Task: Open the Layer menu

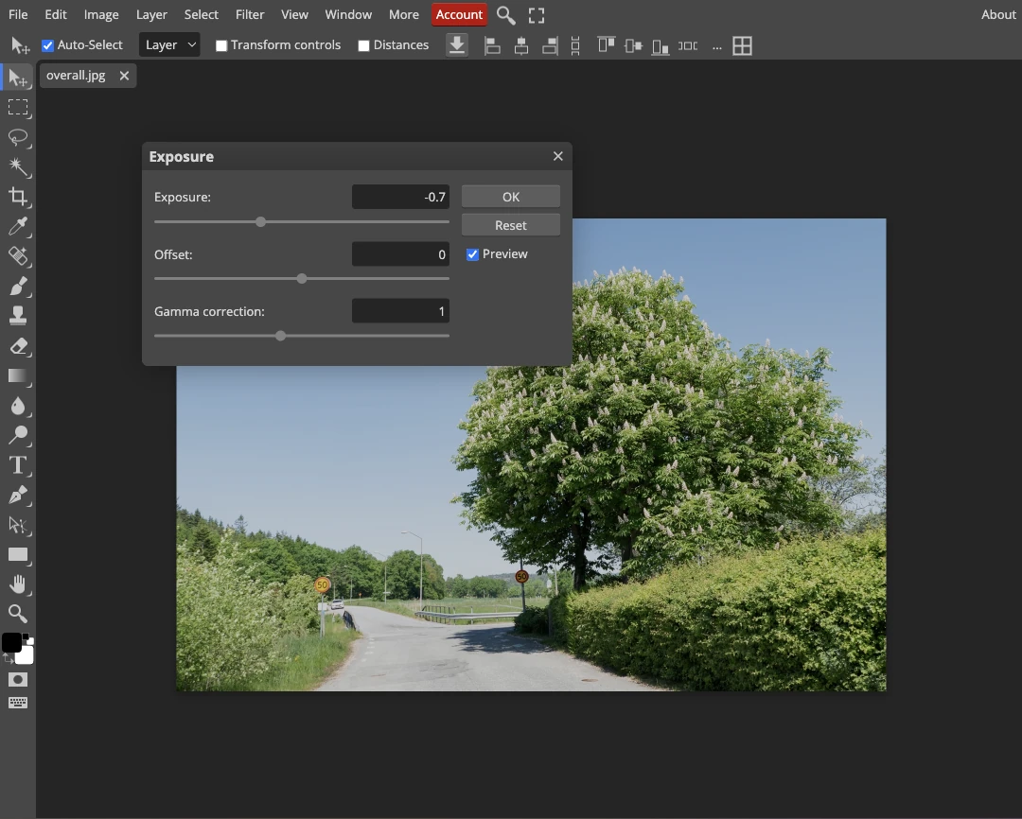Action: tap(151, 14)
